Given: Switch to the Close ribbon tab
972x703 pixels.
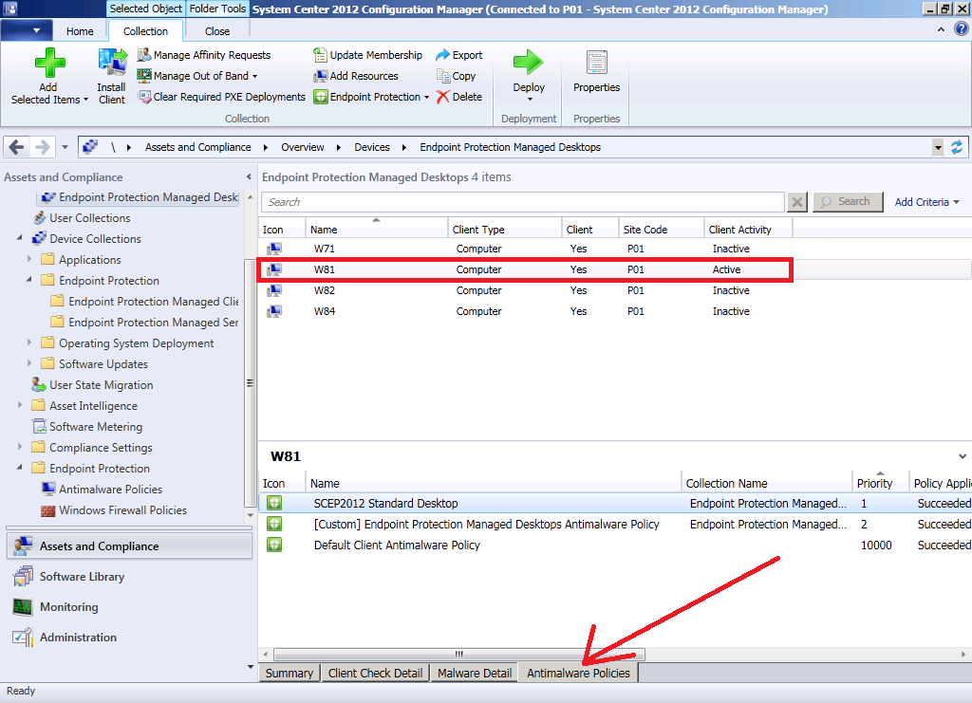Looking at the screenshot, I should click(x=217, y=31).
